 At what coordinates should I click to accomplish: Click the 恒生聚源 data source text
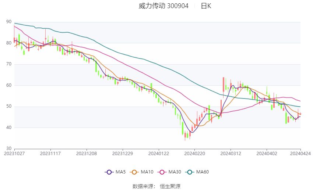170,186
